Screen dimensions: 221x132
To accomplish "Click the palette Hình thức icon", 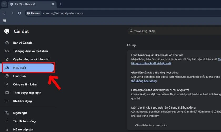I will (x=7, y=76).
